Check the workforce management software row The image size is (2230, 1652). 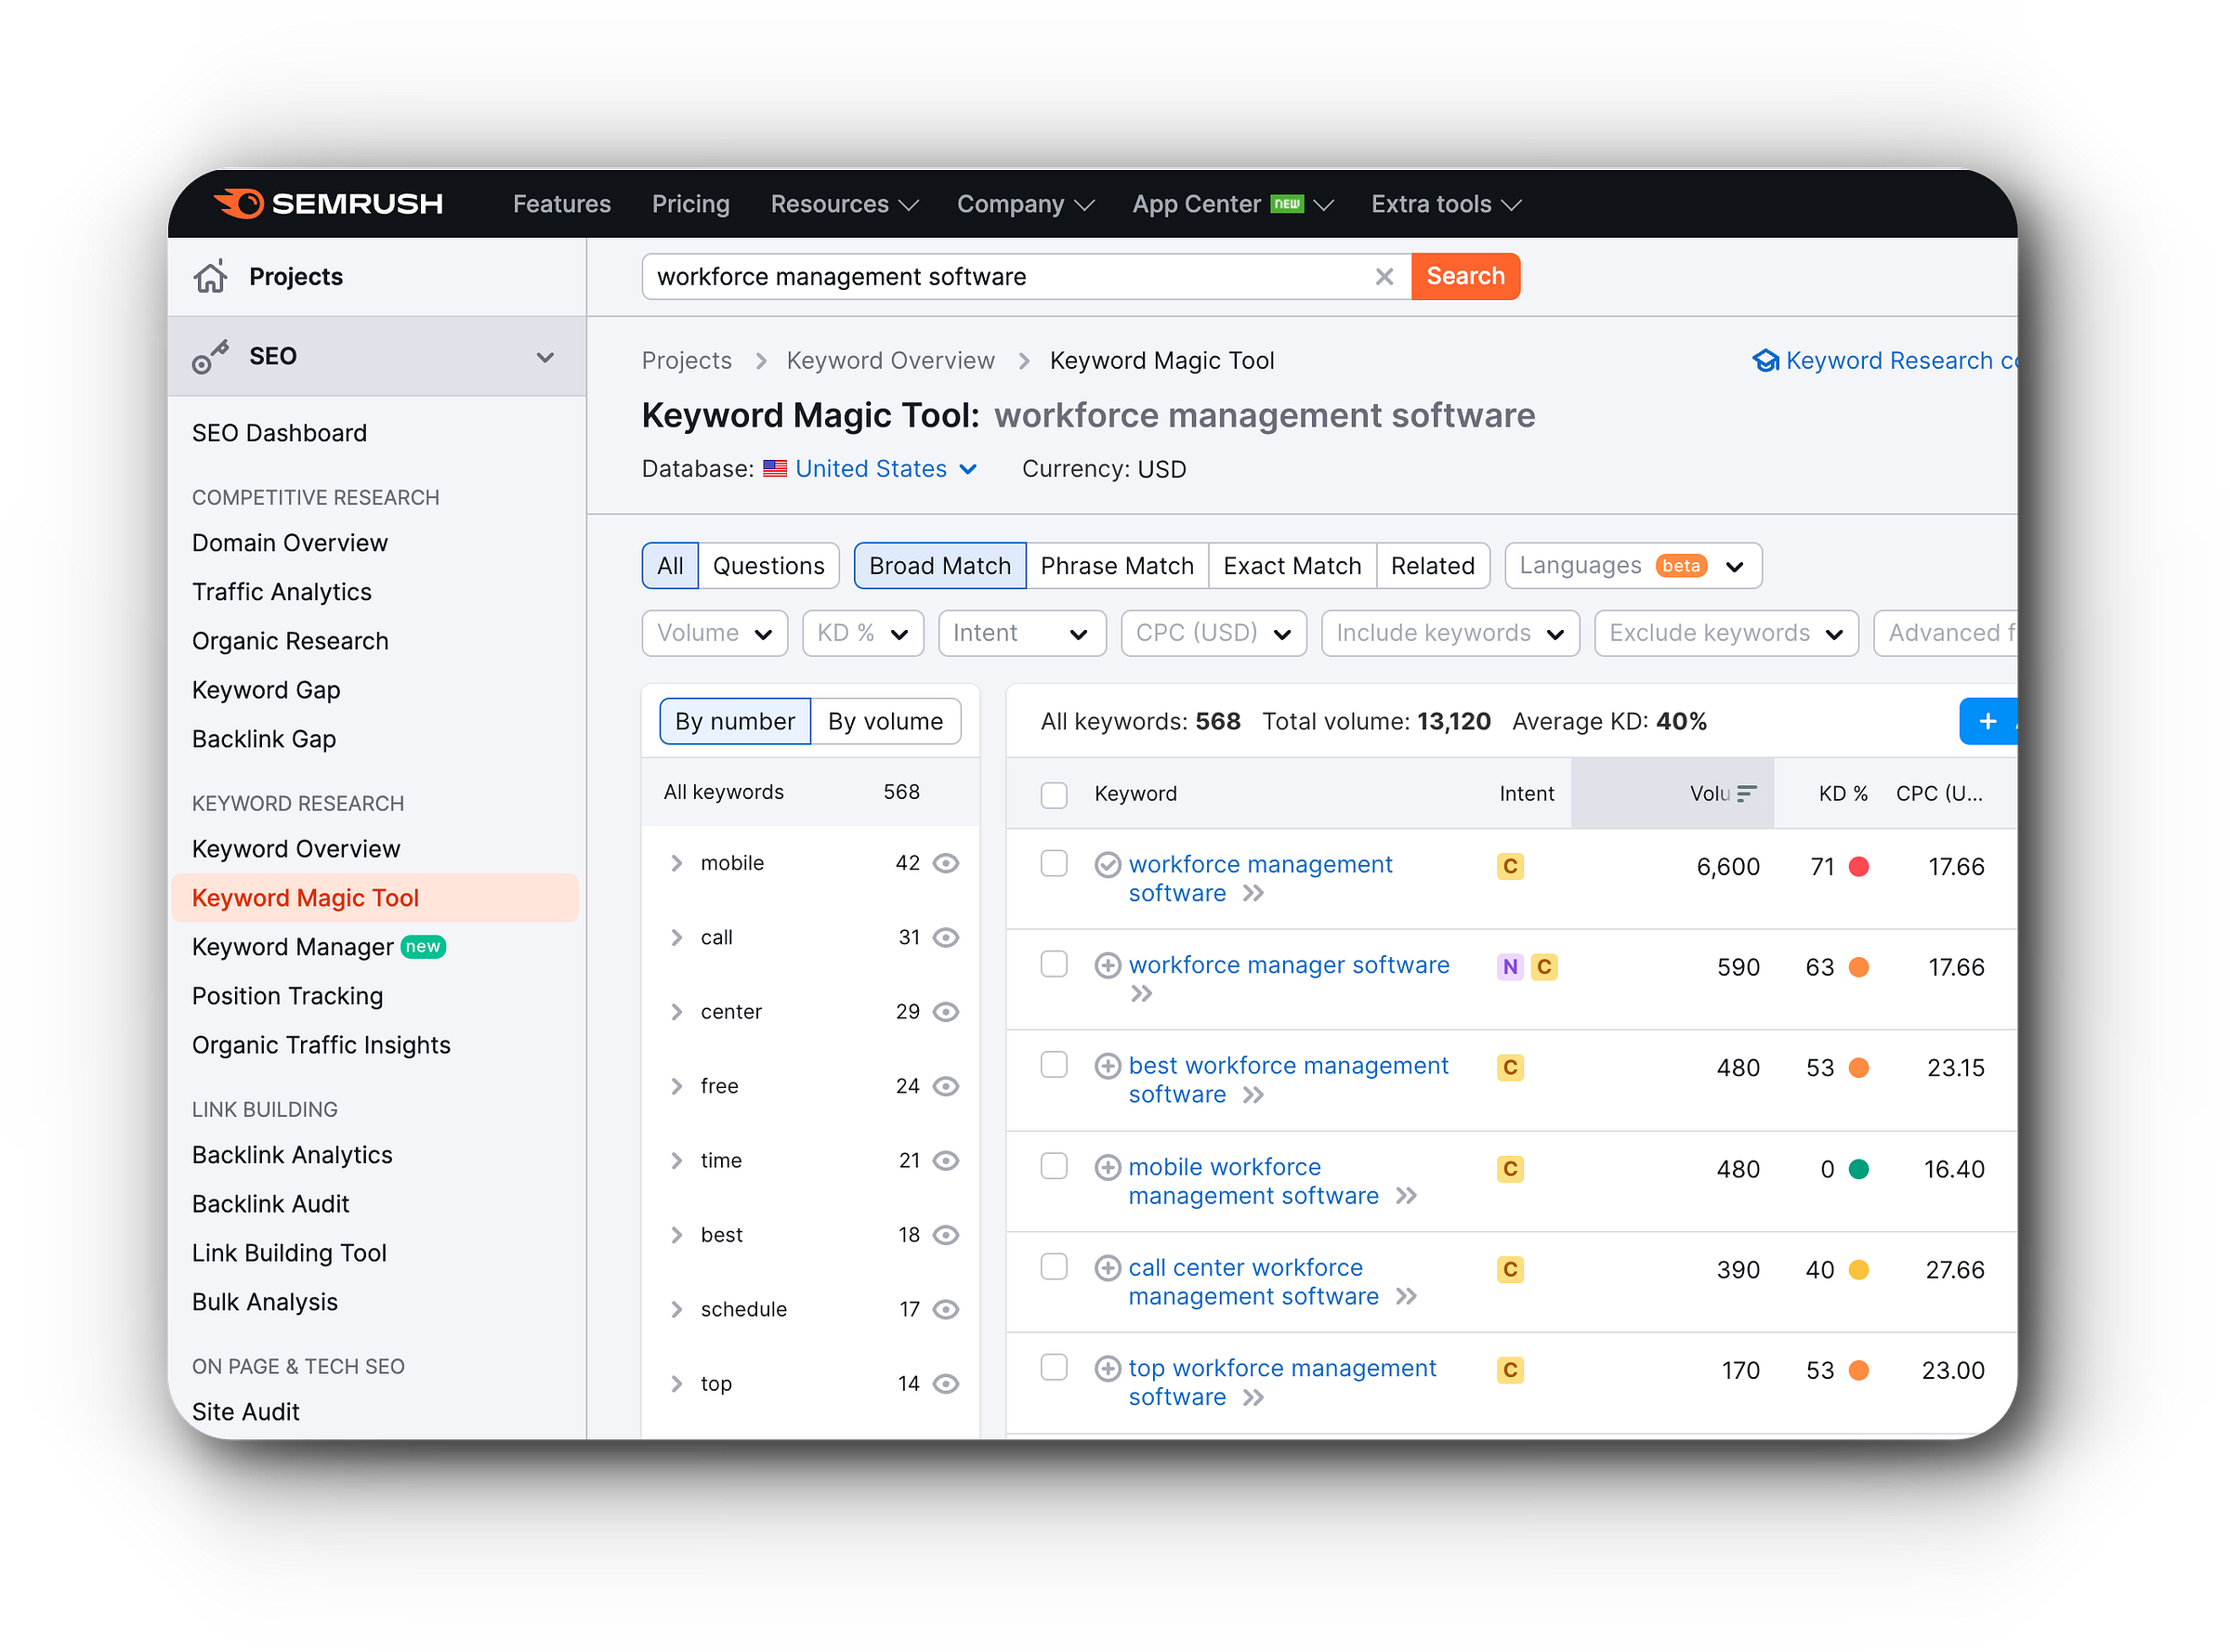(1054, 864)
